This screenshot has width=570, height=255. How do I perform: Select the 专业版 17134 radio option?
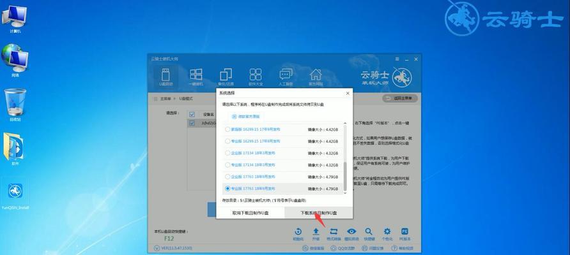point(227,164)
